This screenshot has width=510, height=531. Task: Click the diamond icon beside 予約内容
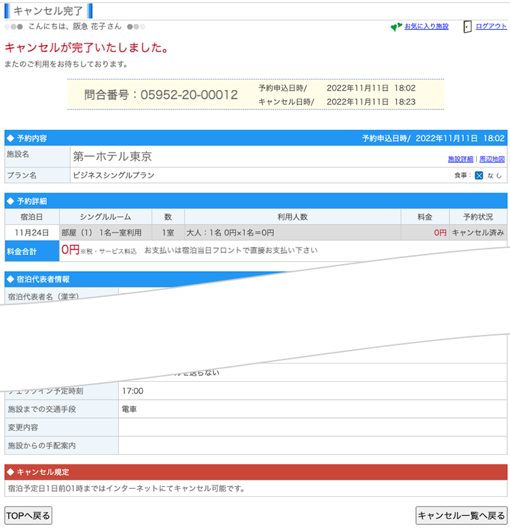(x=10, y=138)
